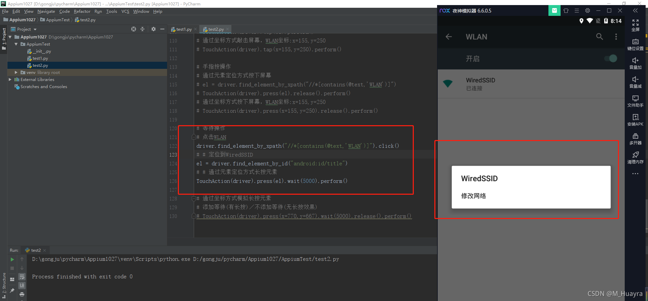The width and height of the screenshot is (648, 301).
Task: Collapse all in the Project panel
Action: point(142,29)
